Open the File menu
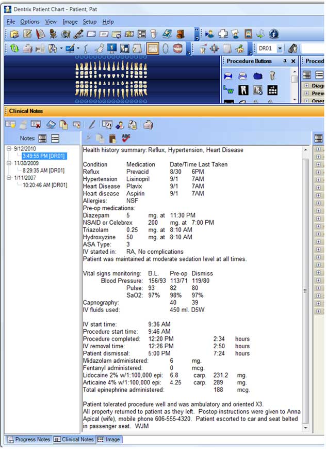The image size is (326, 449). 11,22
